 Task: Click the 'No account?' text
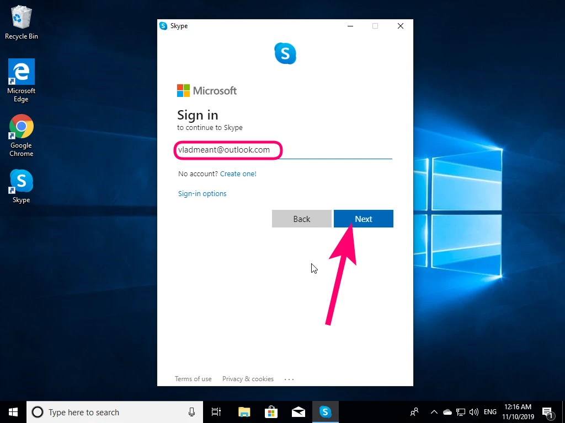coord(198,173)
